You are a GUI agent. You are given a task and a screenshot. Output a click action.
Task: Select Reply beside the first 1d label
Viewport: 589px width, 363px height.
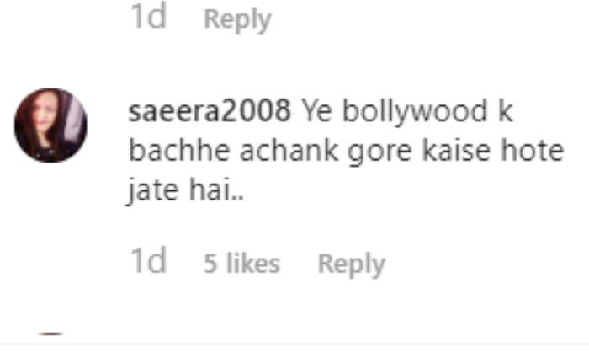(x=237, y=19)
